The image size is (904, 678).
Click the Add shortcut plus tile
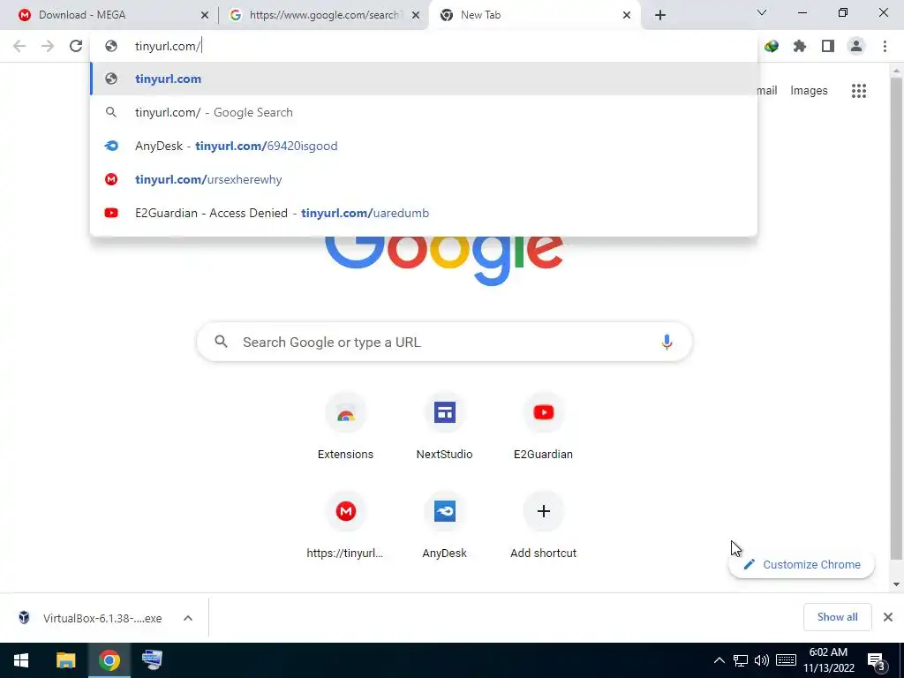pos(543,526)
